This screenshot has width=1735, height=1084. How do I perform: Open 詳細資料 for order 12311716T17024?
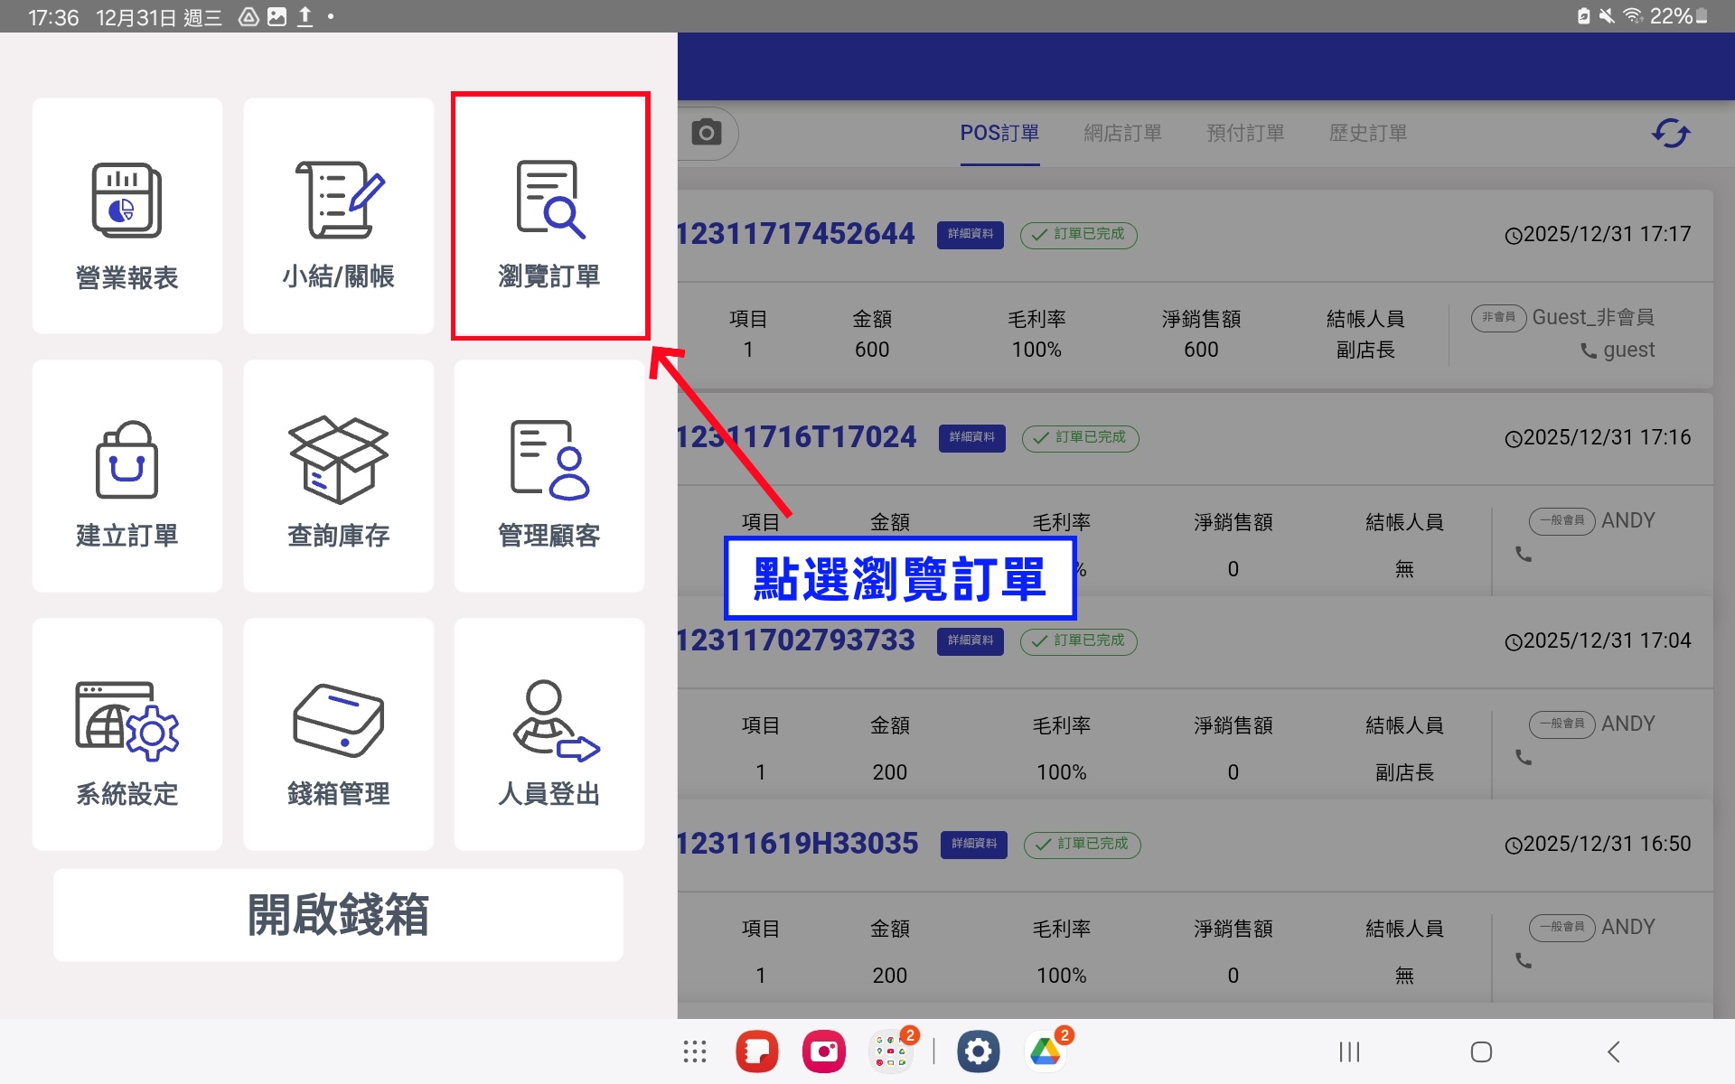pyautogui.click(x=972, y=438)
